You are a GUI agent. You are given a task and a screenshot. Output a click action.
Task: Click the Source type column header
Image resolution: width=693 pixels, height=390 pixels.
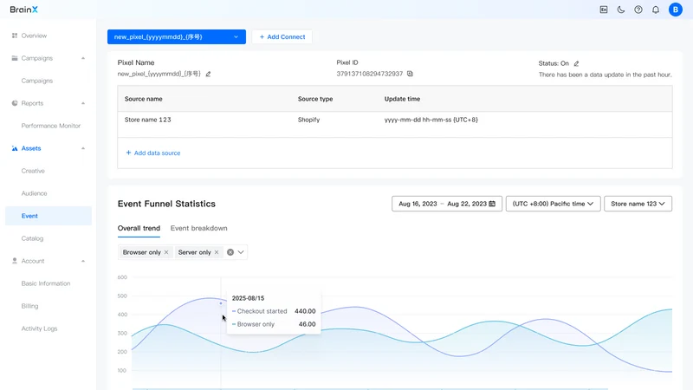coord(315,99)
